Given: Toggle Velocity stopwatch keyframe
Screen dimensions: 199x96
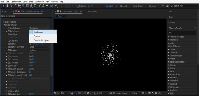Looking at the screenshot, I should (x=9, y=66).
